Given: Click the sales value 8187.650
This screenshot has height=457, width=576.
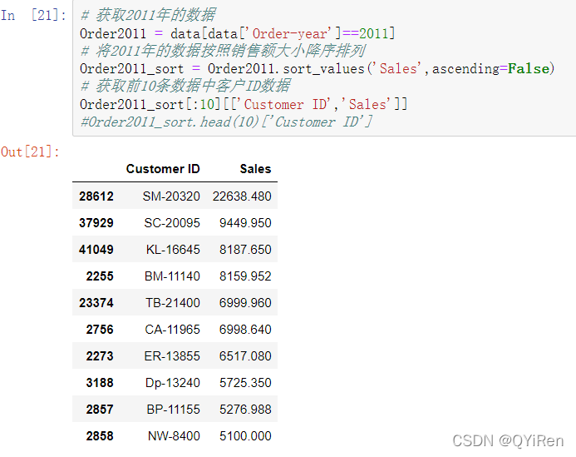Looking at the screenshot, I should click(x=245, y=250).
